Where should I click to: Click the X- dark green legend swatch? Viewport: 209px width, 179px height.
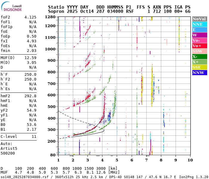pos(199,56)
